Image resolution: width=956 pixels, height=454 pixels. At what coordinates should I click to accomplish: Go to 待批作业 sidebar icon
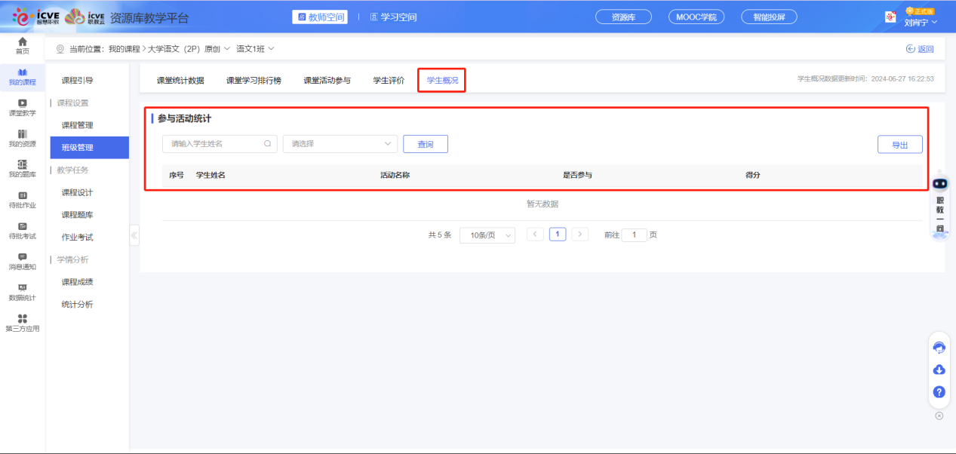click(x=23, y=200)
